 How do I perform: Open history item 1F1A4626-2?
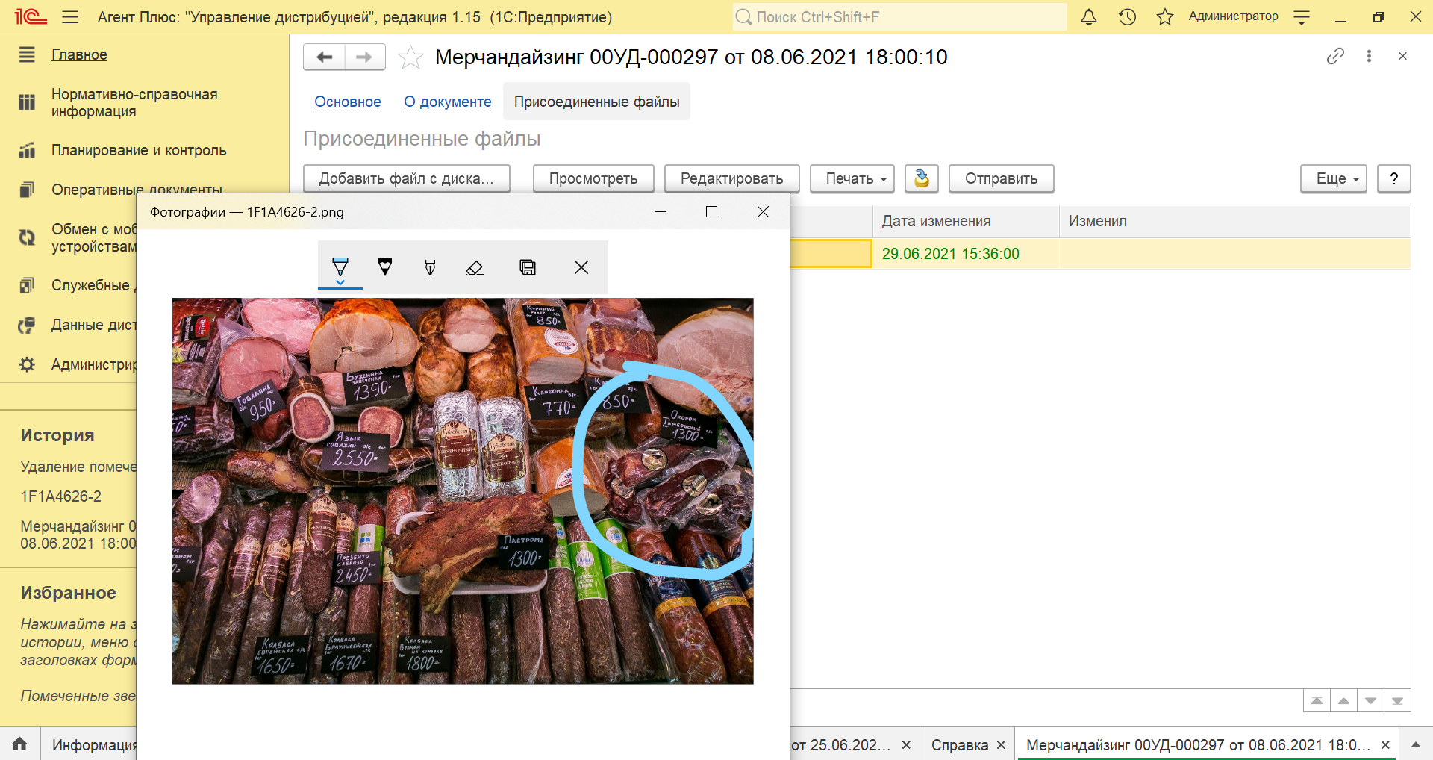(61, 496)
